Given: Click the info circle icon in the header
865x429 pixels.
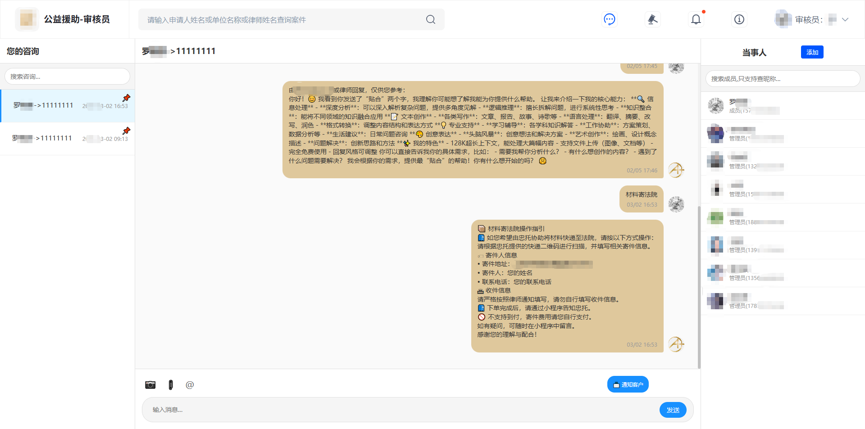Looking at the screenshot, I should (739, 19).
